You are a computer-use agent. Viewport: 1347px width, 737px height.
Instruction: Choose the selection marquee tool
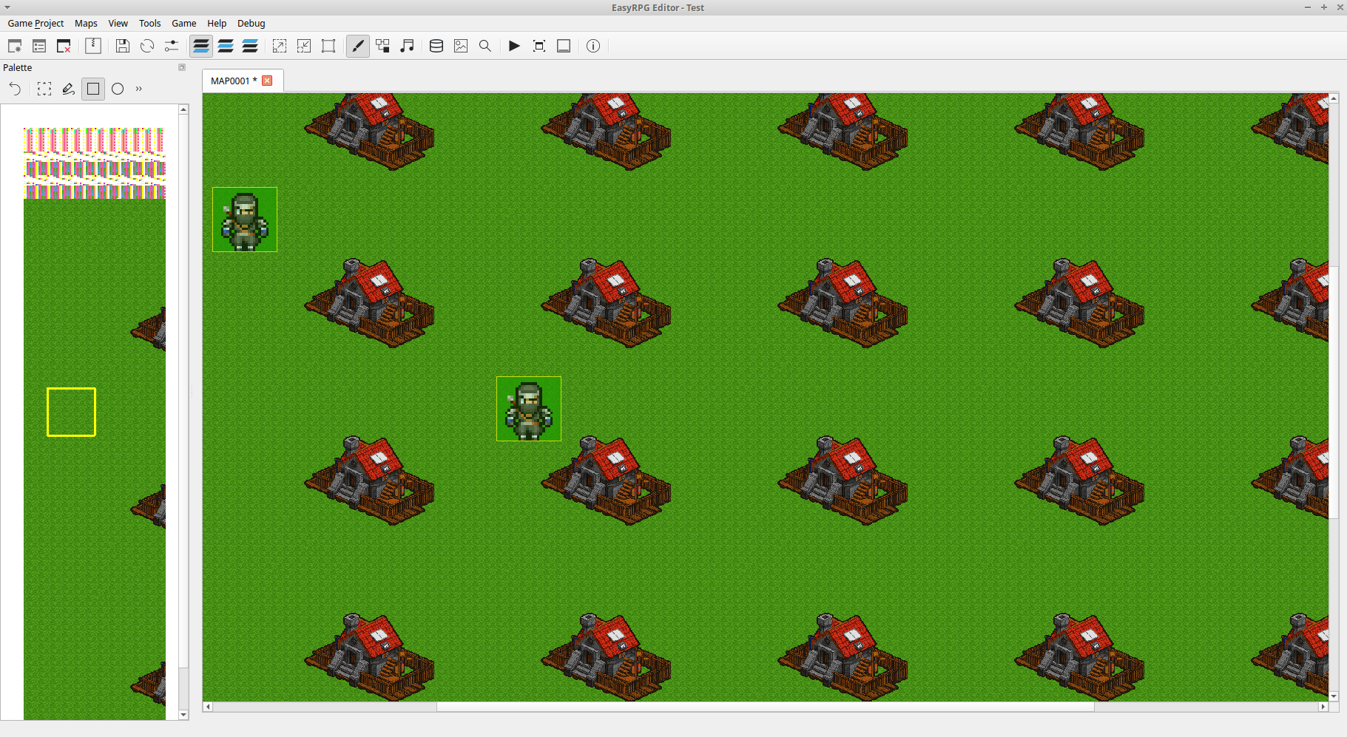[x=44, y=89]
